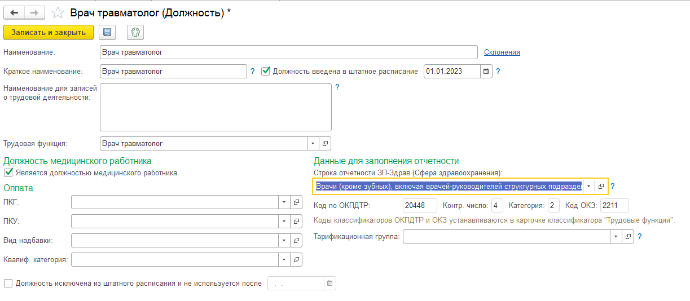Open the 'Квалиф. категория' item card icon

click(x=296, y=259)
